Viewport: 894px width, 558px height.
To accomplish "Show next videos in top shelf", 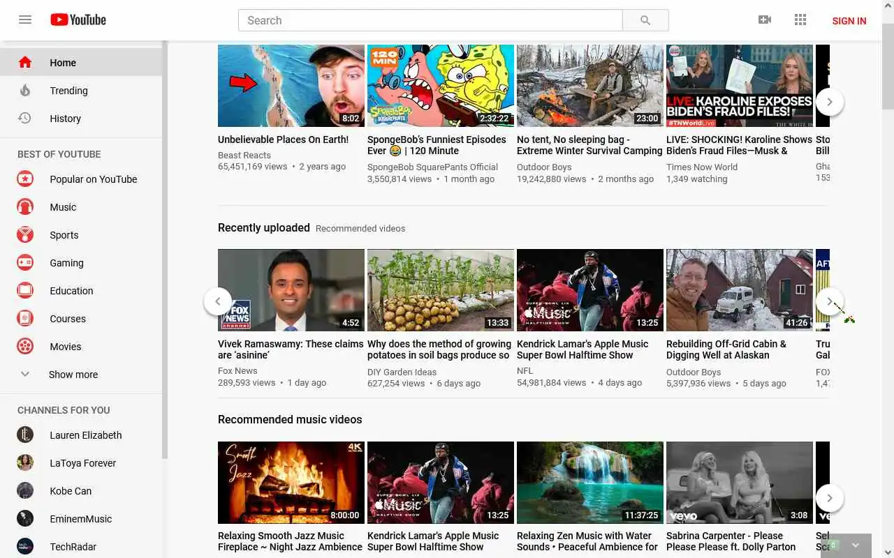I will coord(830,102).
